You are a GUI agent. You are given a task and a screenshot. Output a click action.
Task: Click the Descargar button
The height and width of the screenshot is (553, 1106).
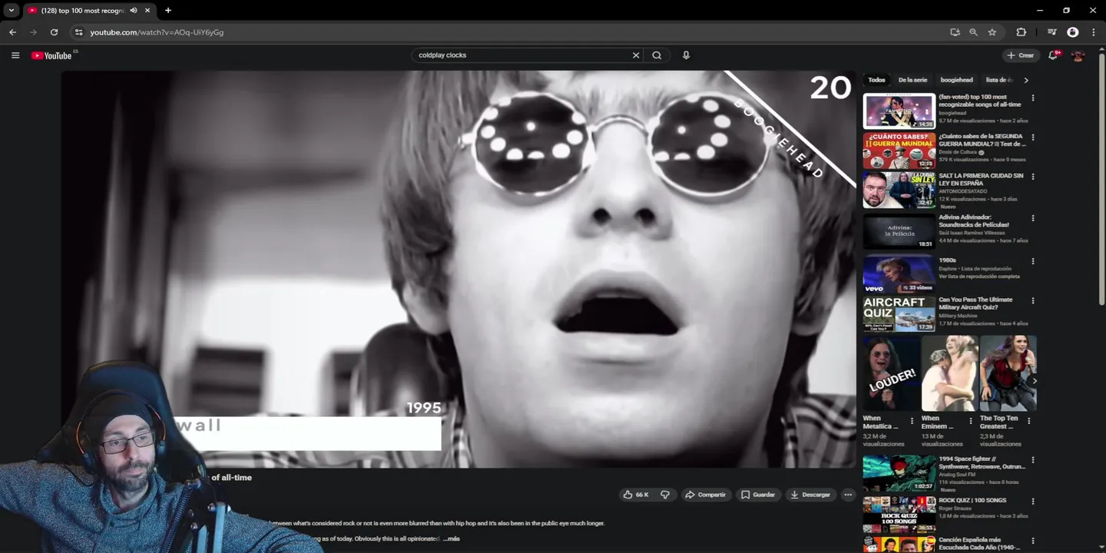[810, 495]
